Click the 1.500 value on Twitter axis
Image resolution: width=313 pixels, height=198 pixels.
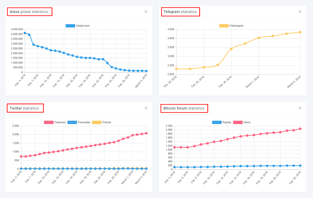click(x=16, y=143)
